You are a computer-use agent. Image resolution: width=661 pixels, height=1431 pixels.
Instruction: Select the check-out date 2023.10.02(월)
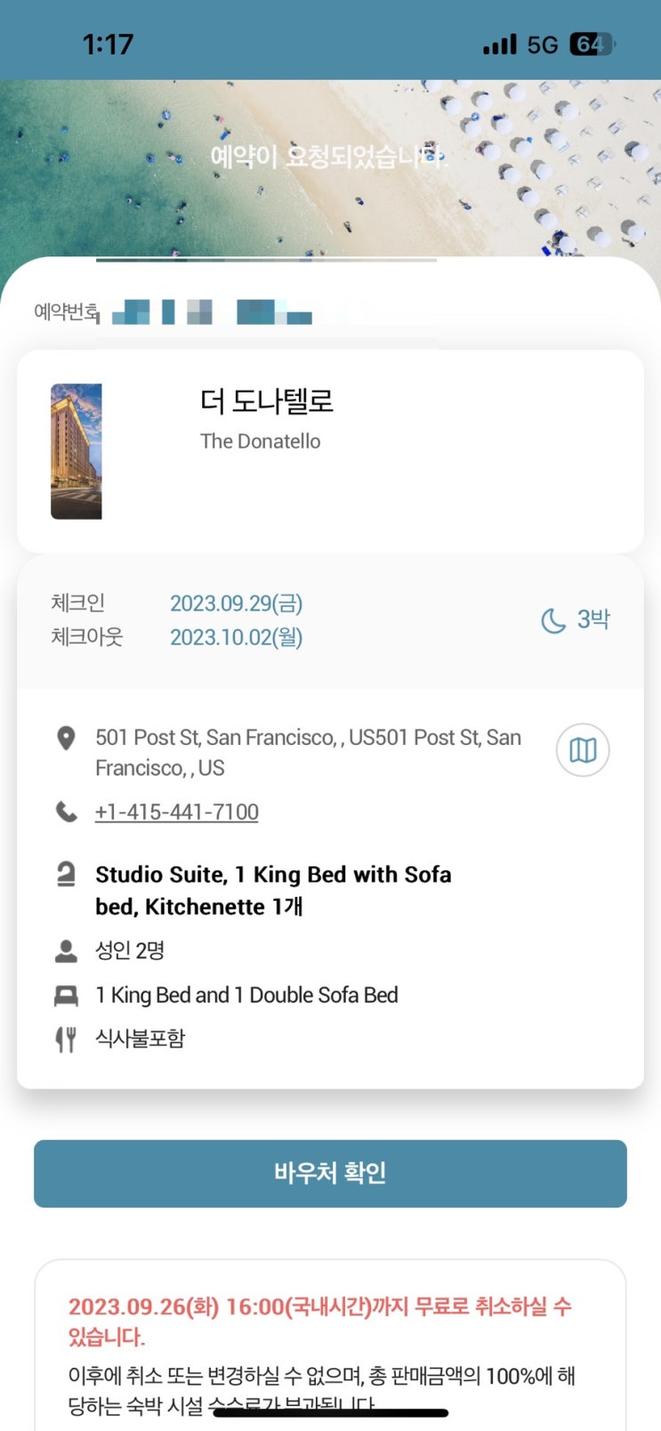click(x=237, y=637)
